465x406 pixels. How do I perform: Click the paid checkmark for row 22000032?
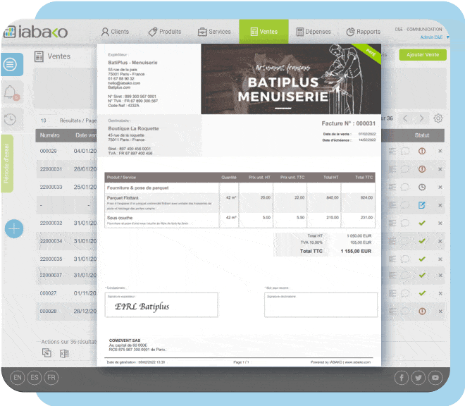click(x=422, y=223)
